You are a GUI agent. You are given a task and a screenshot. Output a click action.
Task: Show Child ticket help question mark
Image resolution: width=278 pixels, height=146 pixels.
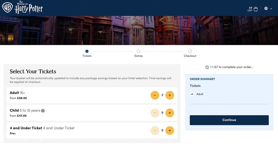tap(43, 111)
